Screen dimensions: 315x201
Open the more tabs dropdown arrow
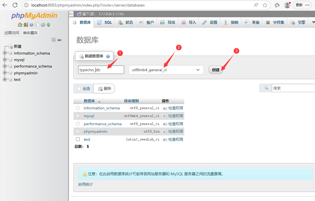[x=313, y=22]
